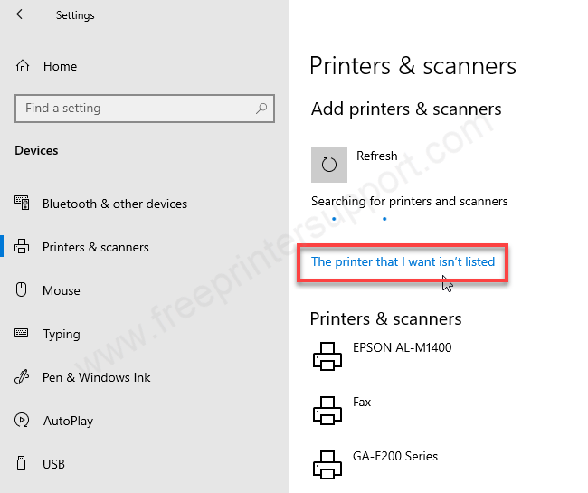Click the USB icon in sidebar
The height and width of the screenshot is (493, 588).
pyautogui.click(x=23, y=464)
